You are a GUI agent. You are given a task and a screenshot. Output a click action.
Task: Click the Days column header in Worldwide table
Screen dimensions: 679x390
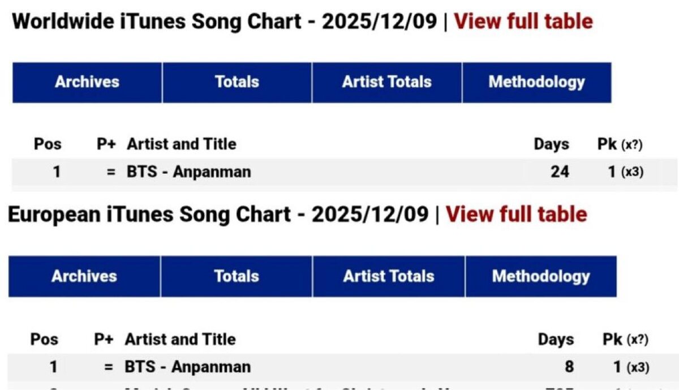pos(551,144)
